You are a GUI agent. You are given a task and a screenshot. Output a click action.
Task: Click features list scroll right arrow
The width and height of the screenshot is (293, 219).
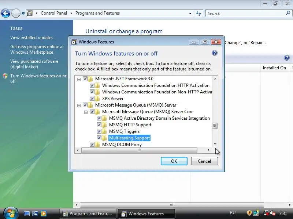click(x=208, y=150)
